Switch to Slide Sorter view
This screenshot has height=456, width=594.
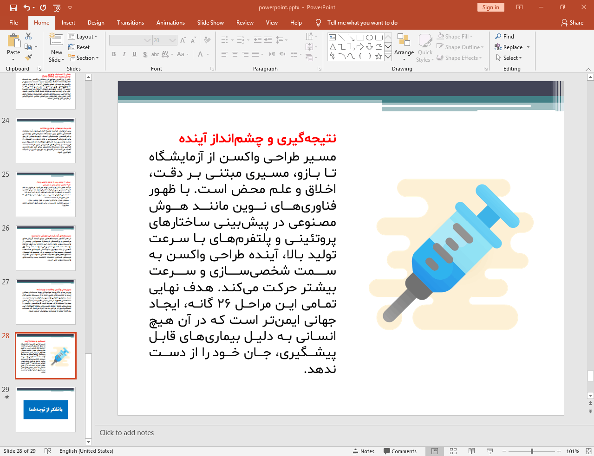(453, 451)
